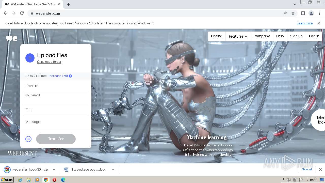Open tab search chevron at top right
This screenshot has height=183, width=325.
(295, 4)
